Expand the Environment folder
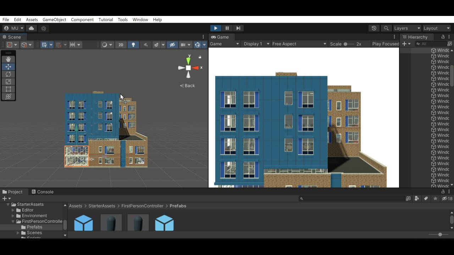Screen dimensions: 454x255 [x=13, y=216]
